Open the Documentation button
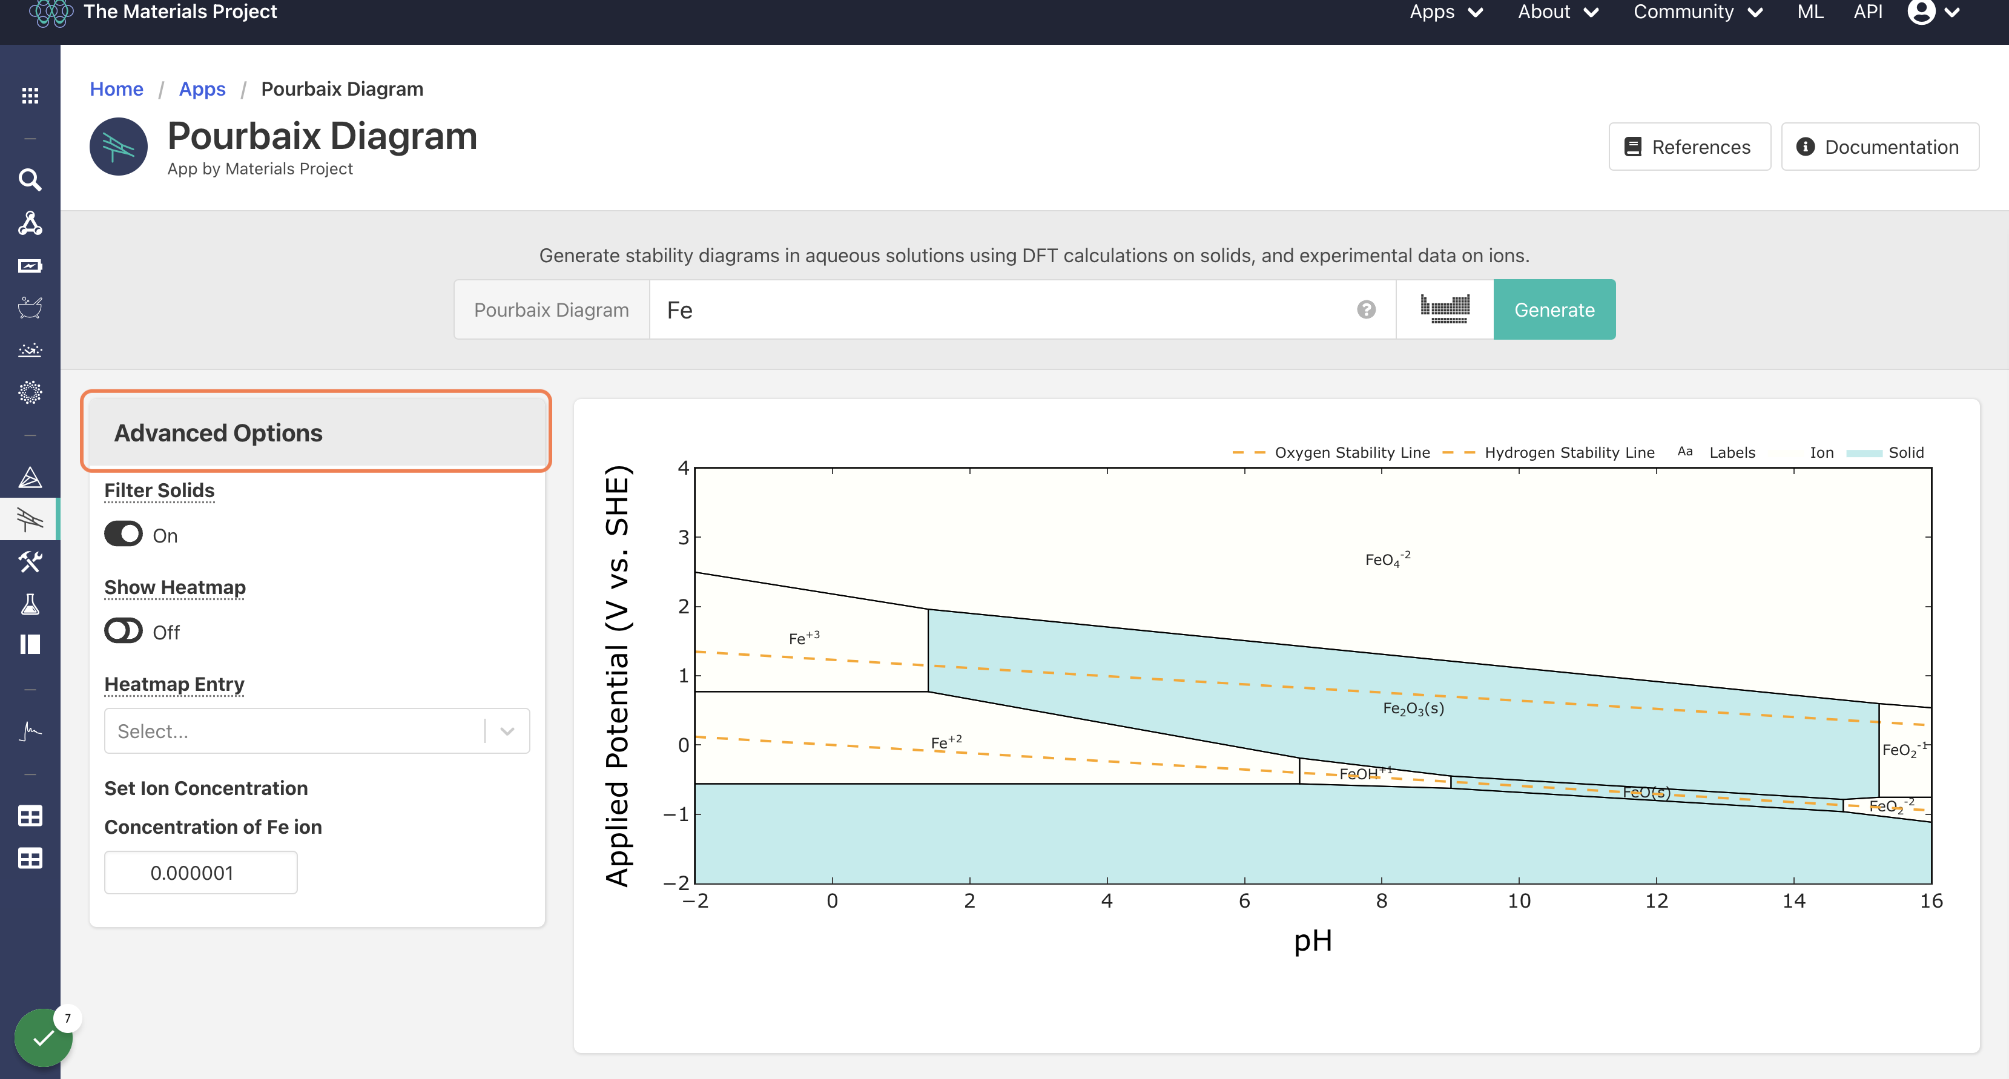Screen dimensions: 2009x1079 click(x=1879, y=147)
